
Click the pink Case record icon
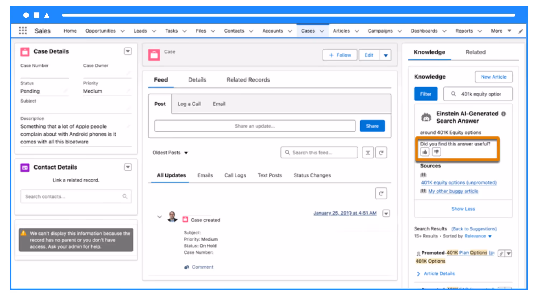point(154,55)
